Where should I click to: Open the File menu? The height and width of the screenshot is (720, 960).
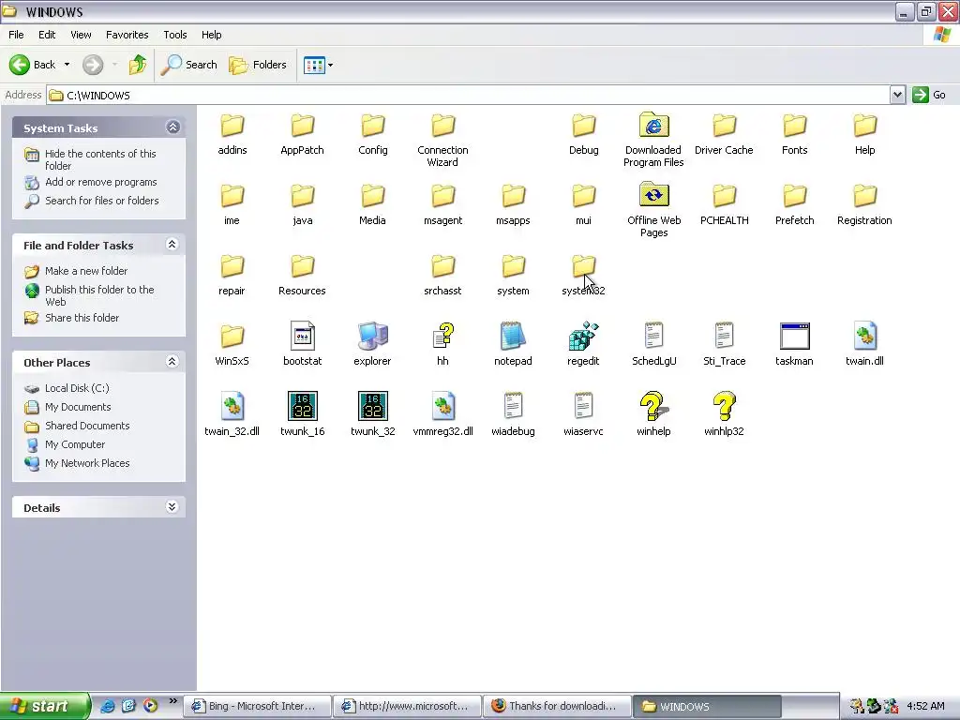point(17,35)
